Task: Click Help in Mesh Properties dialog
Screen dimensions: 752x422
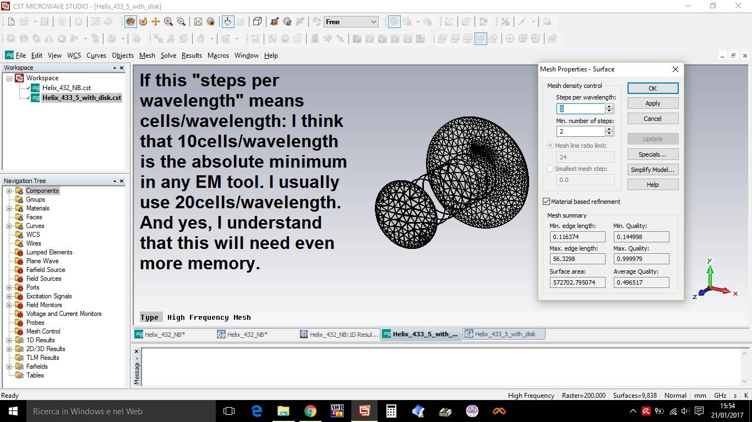Action: click(653, 185)
